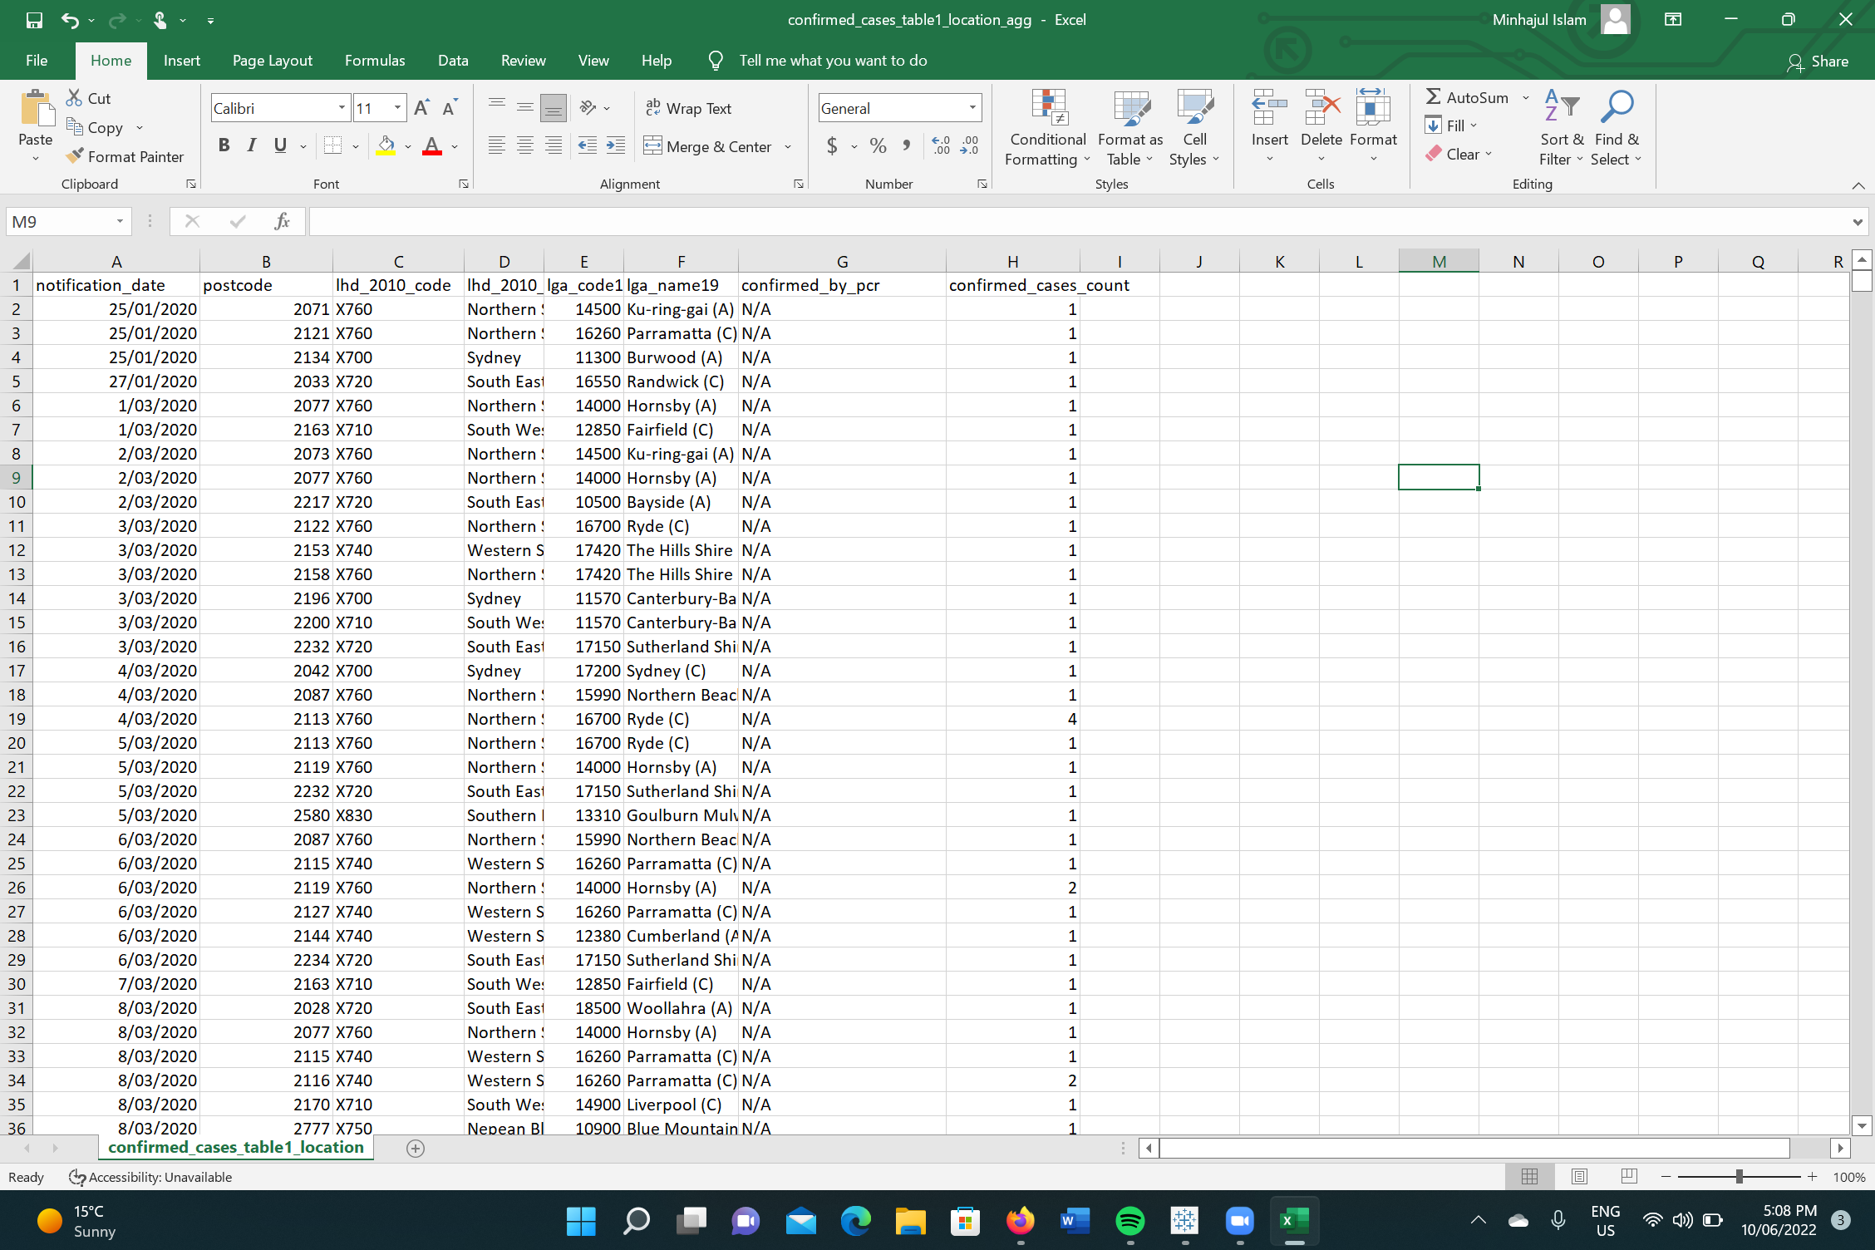Toggle middle align icon

[525, 107]
